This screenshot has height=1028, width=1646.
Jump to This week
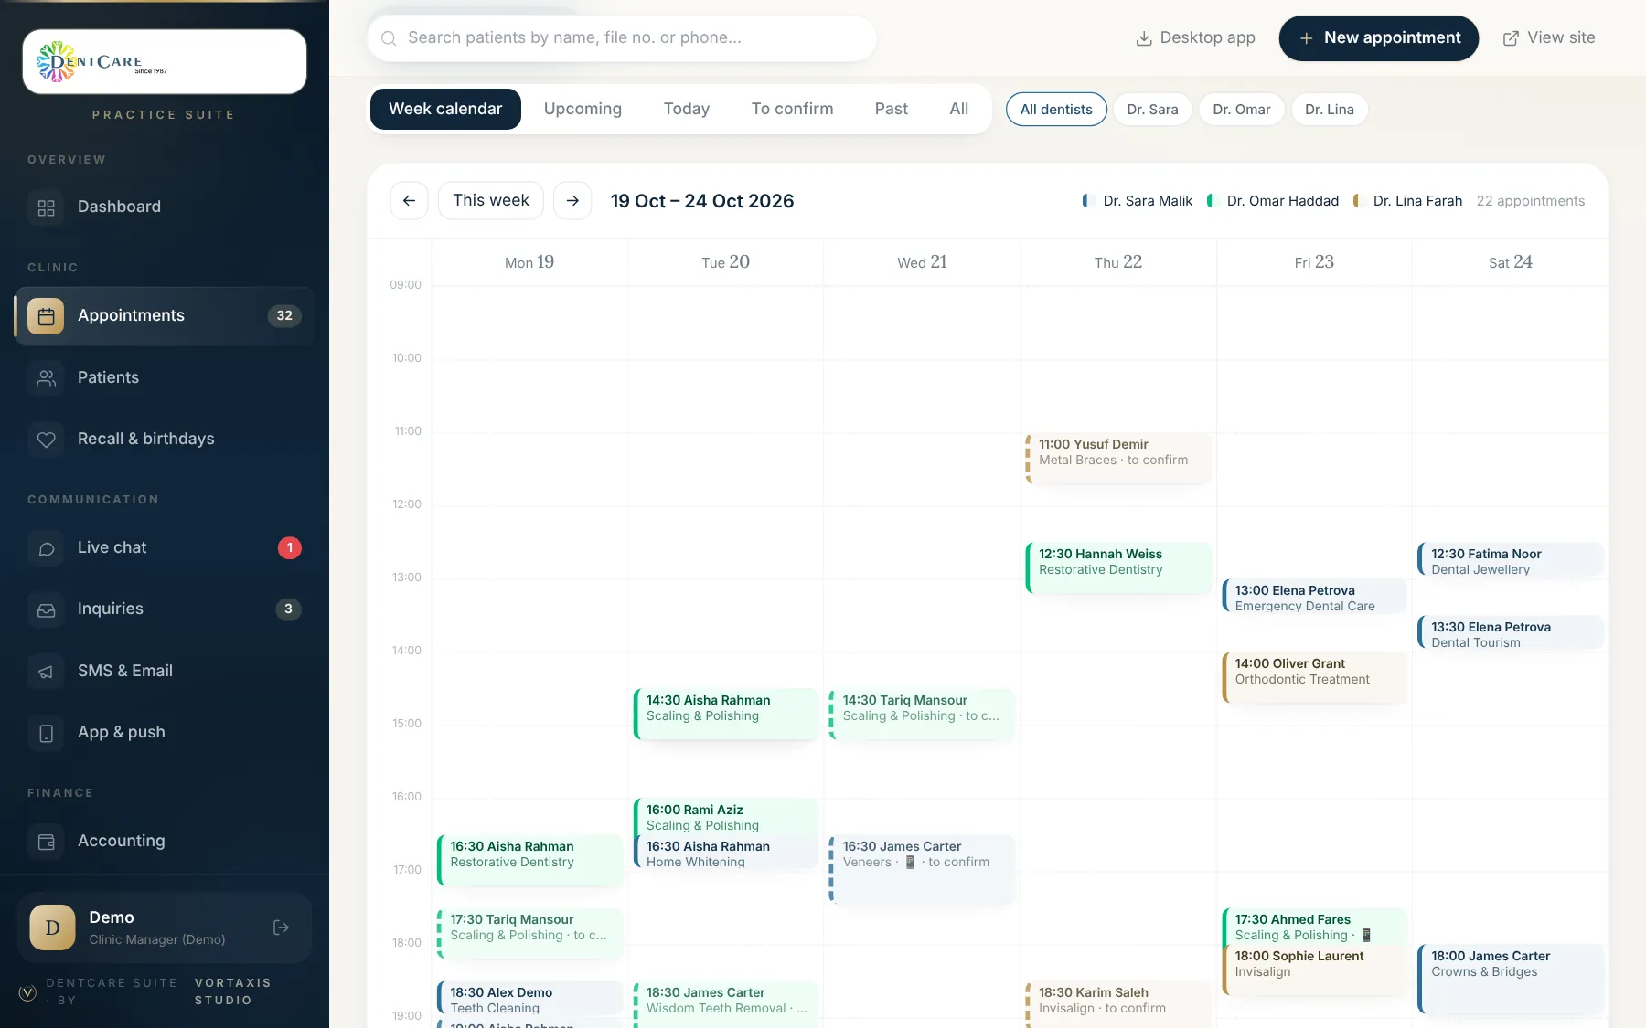click(x=491, y=201)
